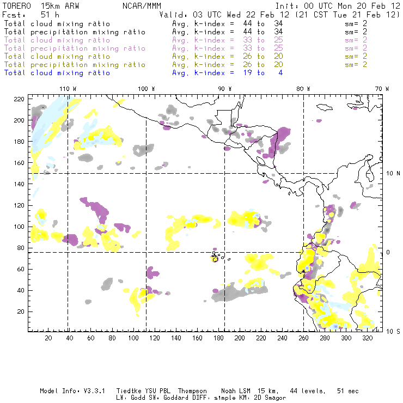The height and width of the screenshot is (403, 403).
Task: Click the "160" vertical axis tick label
Action: (19, 163)
